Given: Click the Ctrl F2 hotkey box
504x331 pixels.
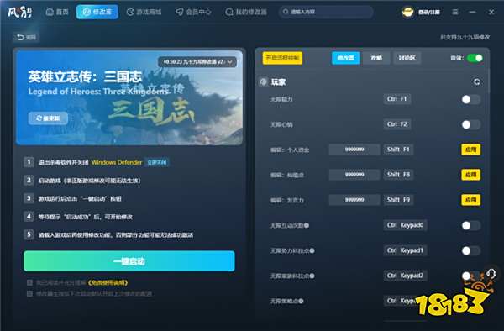Looking at the screenshot, I should tap(397, 124).
